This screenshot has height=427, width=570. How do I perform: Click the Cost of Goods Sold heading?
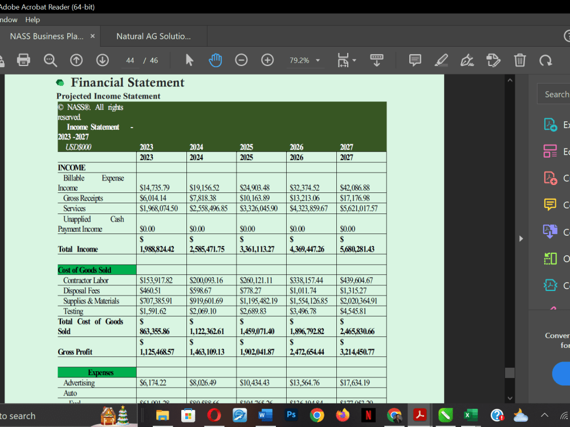click(x=85, y=270)
